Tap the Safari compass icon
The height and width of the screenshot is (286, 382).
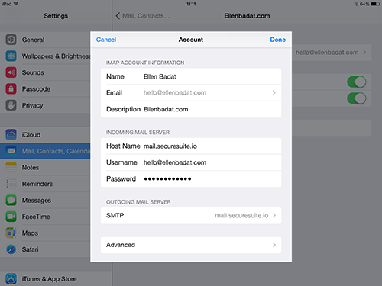[x=11, y=249]
